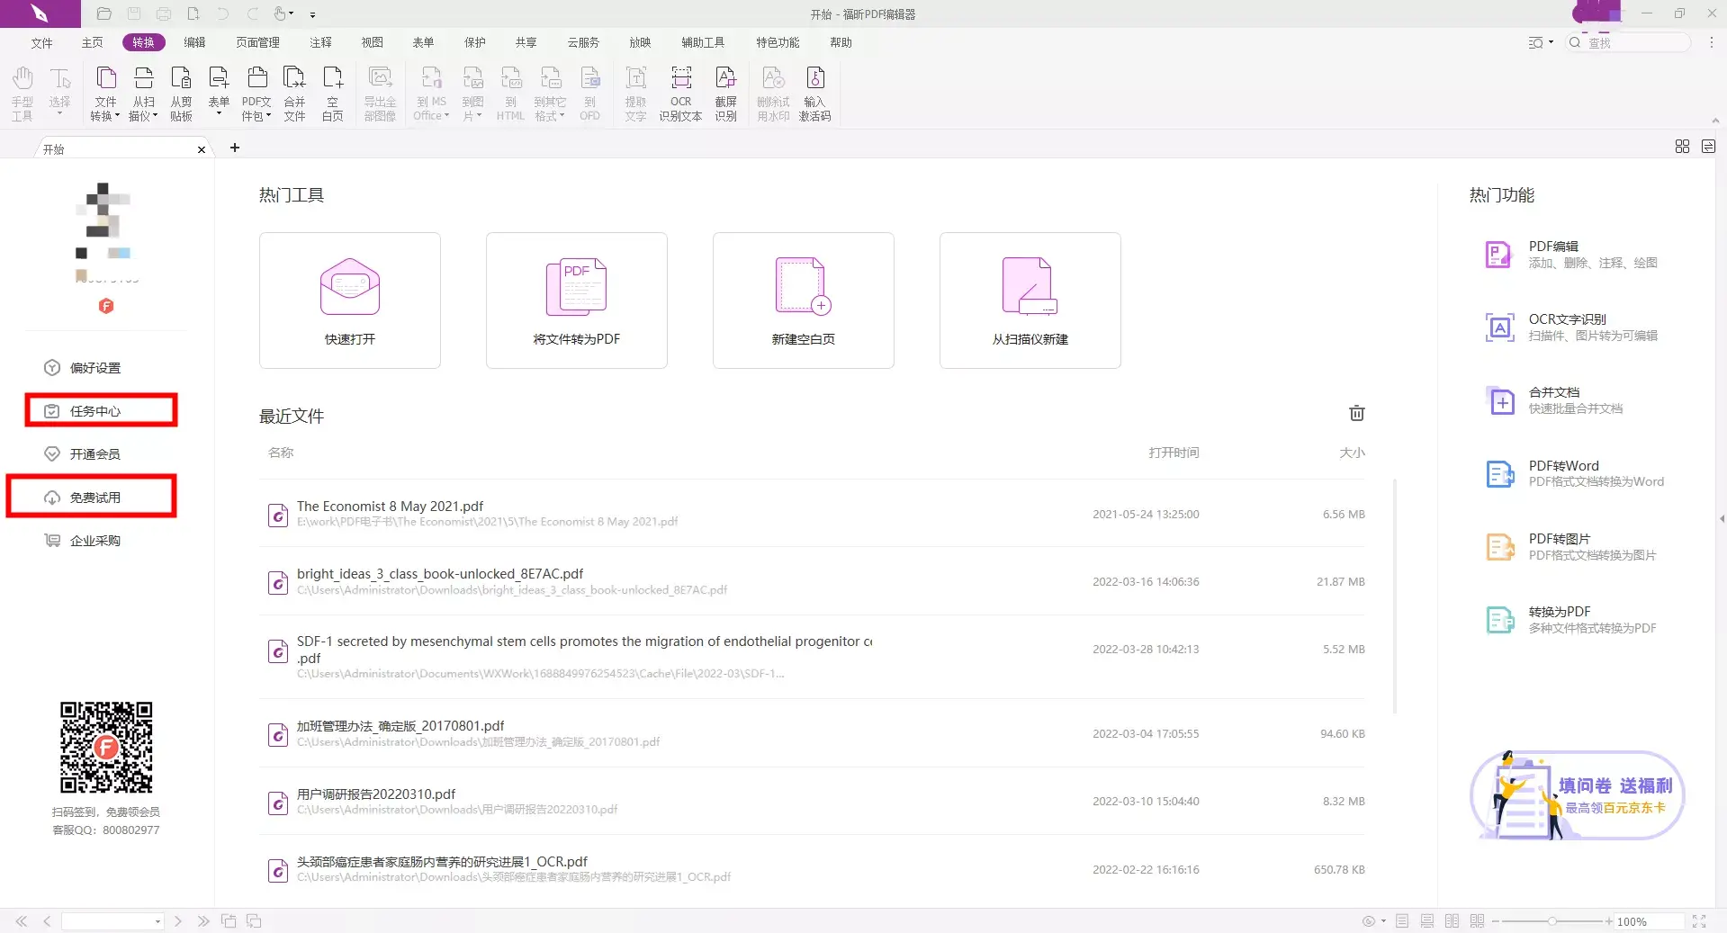The height and width of the screenshot is (933, 1727).
Task: Open Merge Files (合并文件) tool
Action: pyautogui.click(x=294, y=93)
